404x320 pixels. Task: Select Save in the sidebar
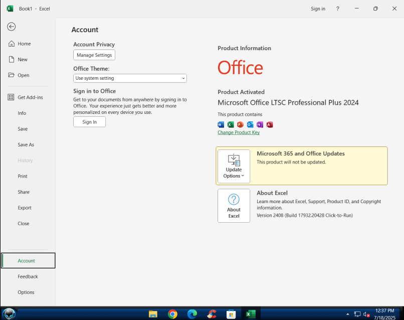23,129
